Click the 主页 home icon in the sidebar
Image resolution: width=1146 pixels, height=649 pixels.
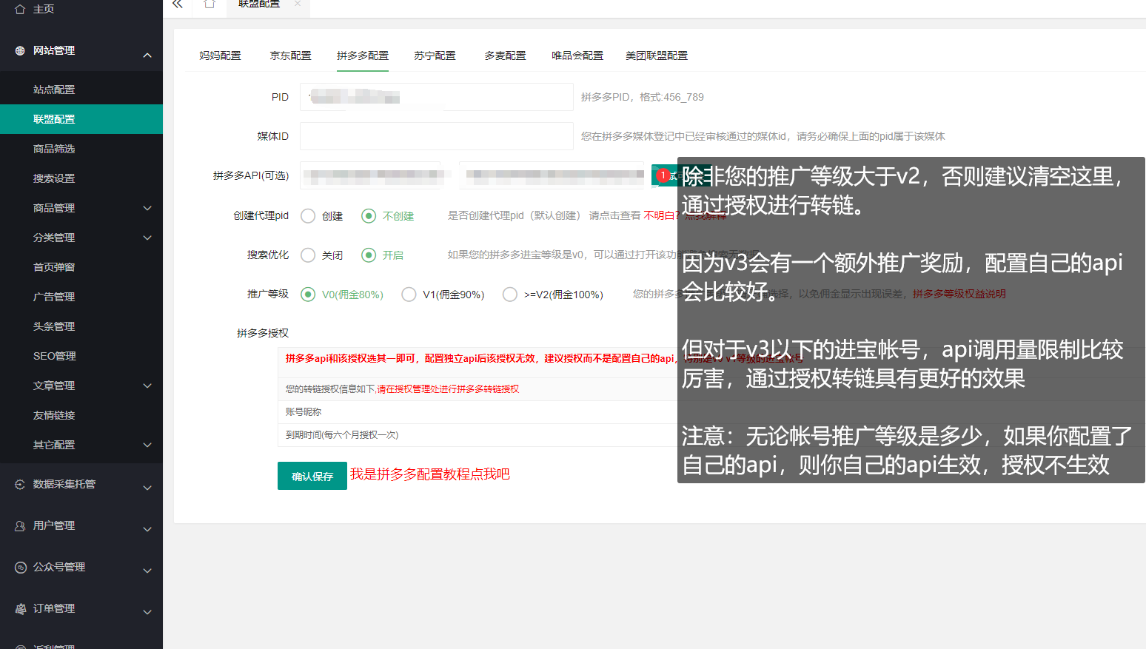coord(20,9)
